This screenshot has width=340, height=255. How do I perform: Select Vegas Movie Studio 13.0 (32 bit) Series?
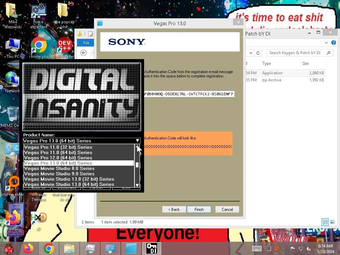[x=79, y=179]
